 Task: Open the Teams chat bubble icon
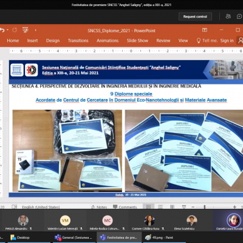coord(239,16)
